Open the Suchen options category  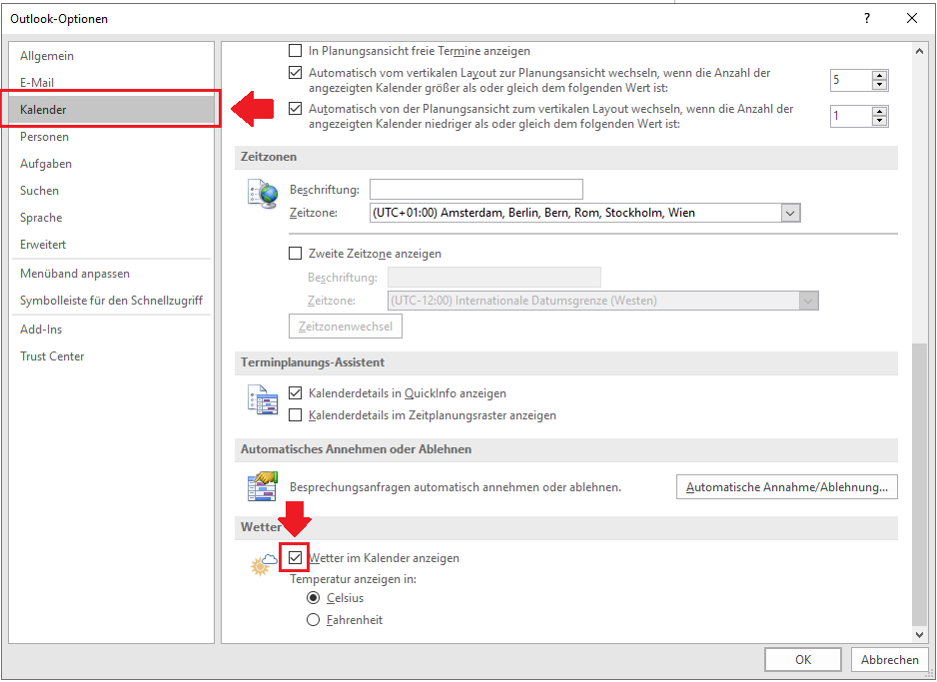pyautogui.click(x=112, y=191)
